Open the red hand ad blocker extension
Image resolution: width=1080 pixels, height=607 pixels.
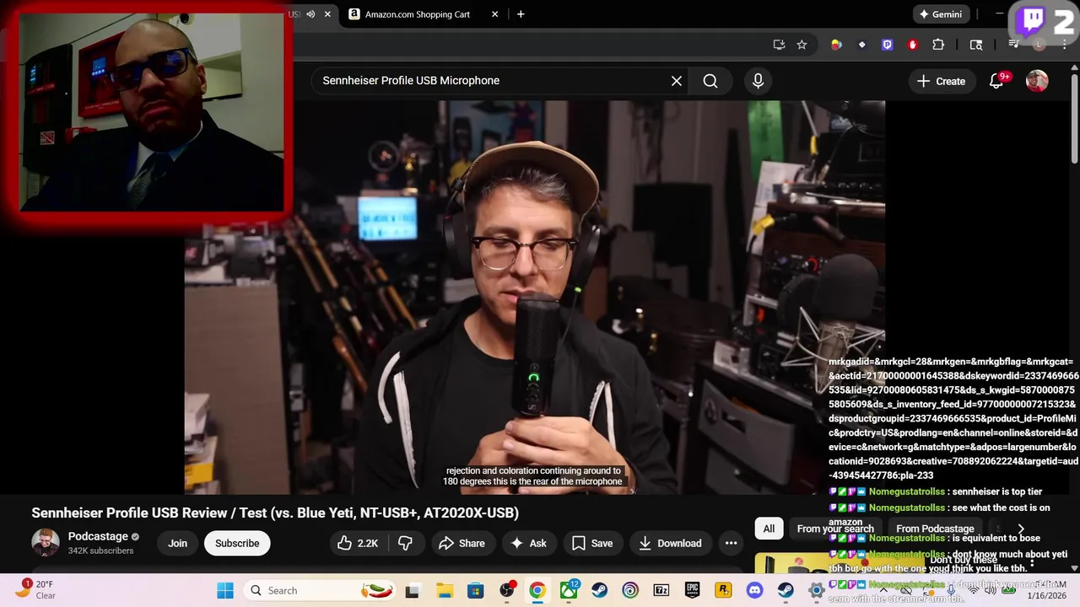coord(912,45)
